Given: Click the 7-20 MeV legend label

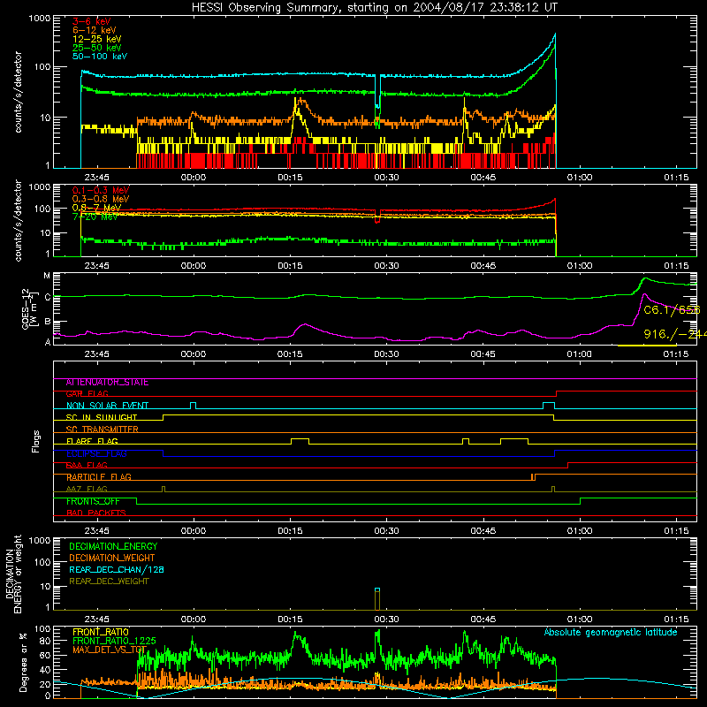Looking at the screenshot, I should tap(95, 217).
